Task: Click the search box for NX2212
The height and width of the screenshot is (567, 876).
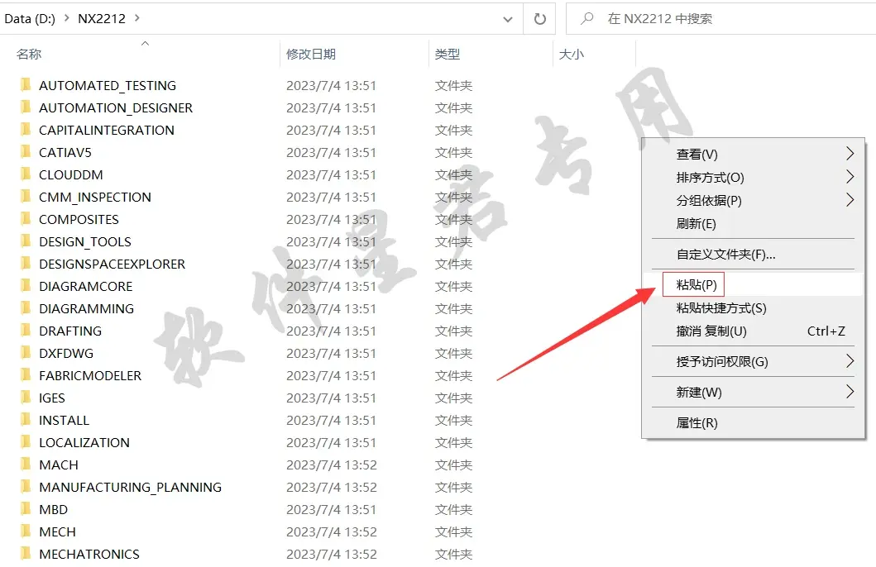Action: [x=720, y=19]
